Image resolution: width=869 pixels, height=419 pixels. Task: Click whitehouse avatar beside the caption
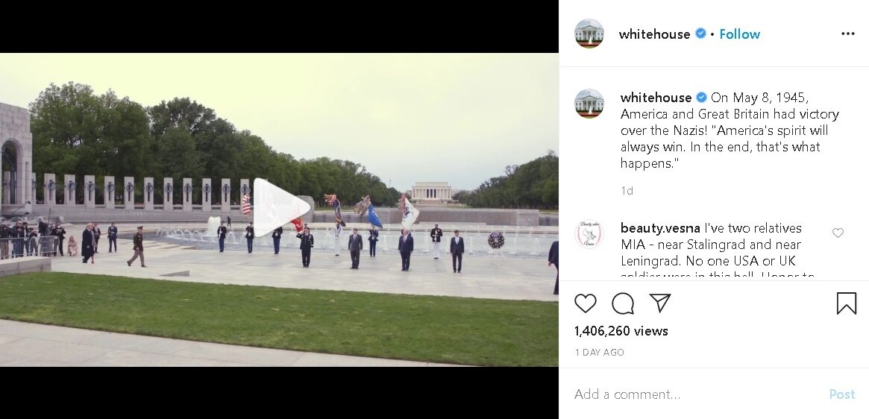coord(589,104)
